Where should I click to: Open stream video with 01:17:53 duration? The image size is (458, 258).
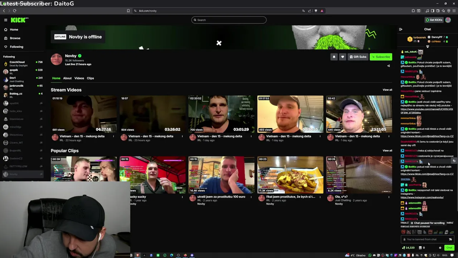tap(290, 114)
